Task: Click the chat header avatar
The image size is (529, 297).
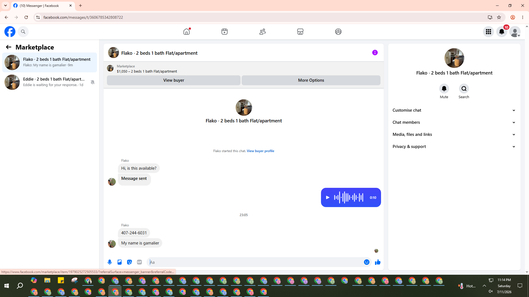Action: click(x=114, y=53)
